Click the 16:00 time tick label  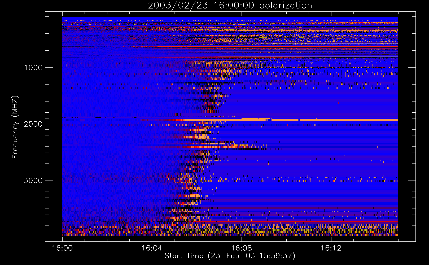[62, 248]
